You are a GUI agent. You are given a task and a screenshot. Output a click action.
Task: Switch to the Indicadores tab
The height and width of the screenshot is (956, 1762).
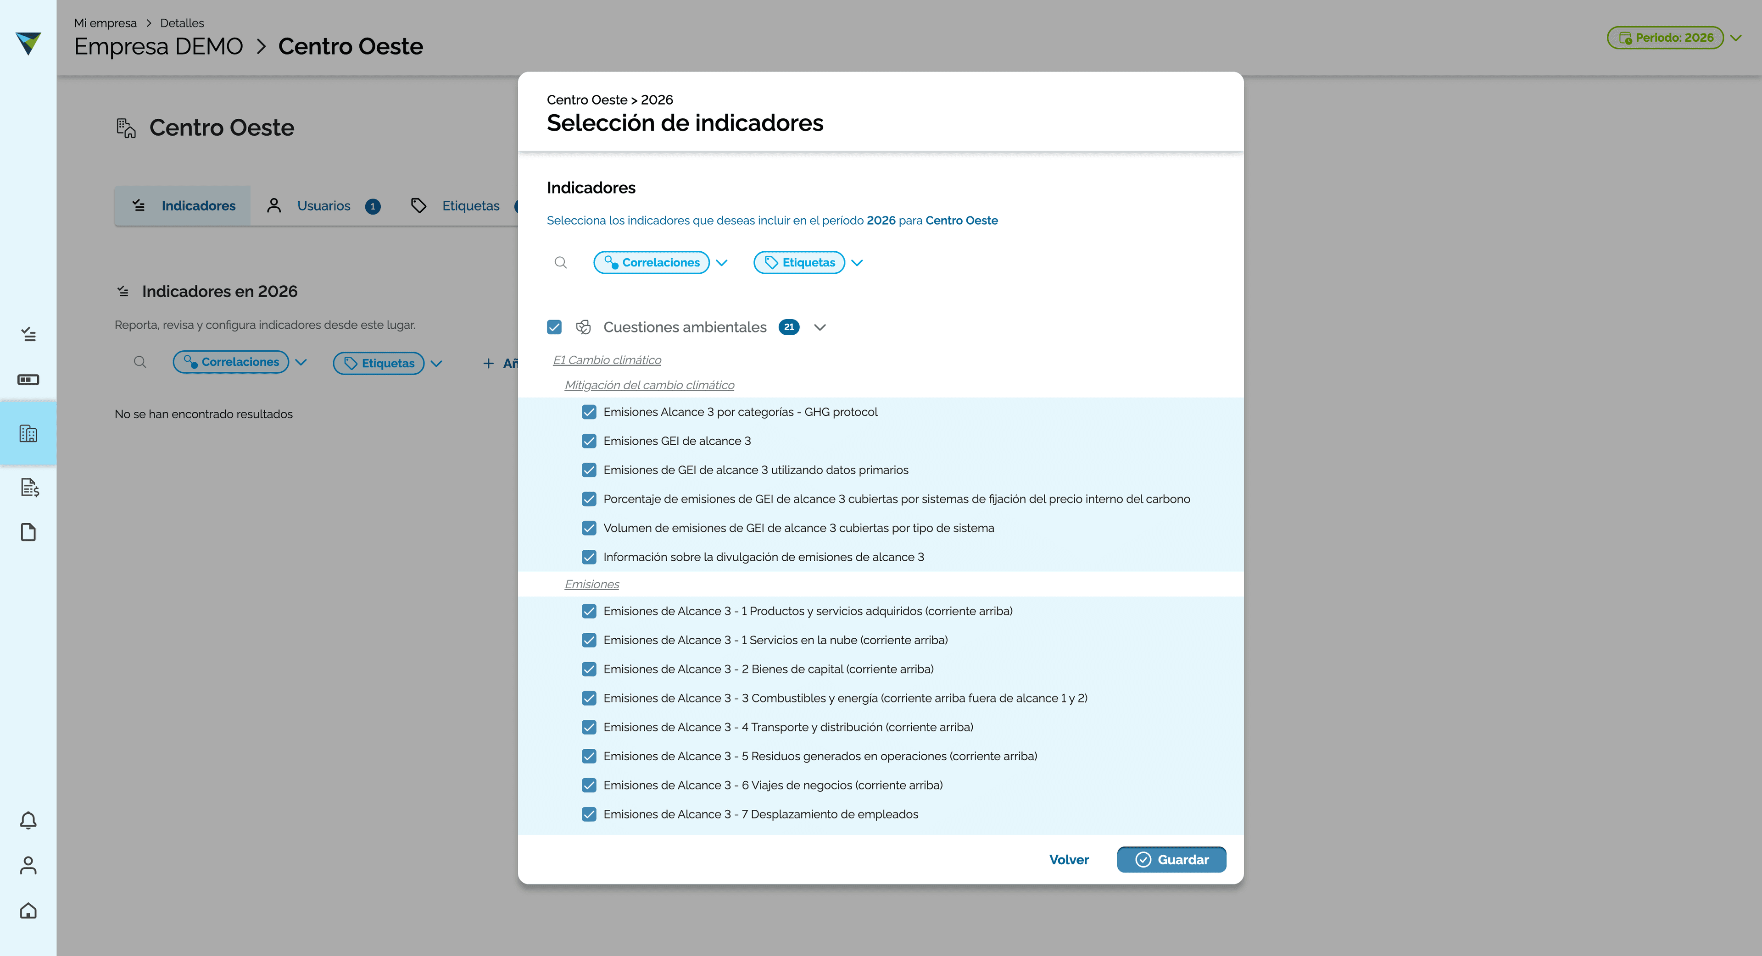click(x=183, y=206)
